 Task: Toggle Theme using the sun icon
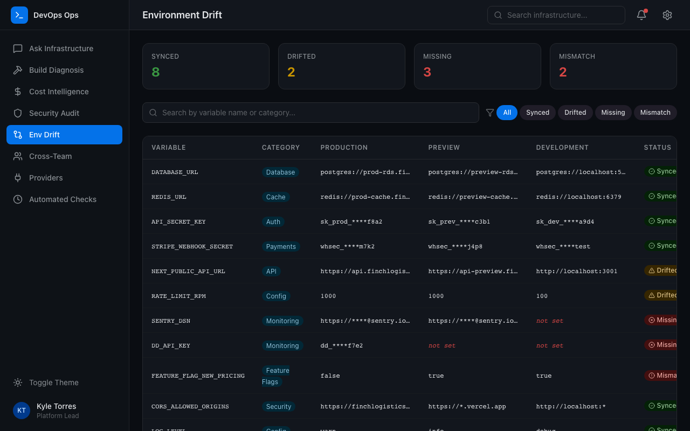(18, 383)
